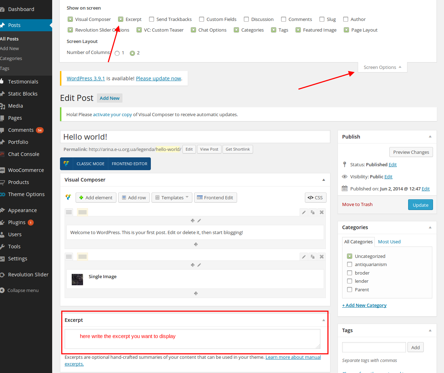Enable the Slug checkbox
Viewport: 444px width, 373px height.
click(x=322, y=19)
